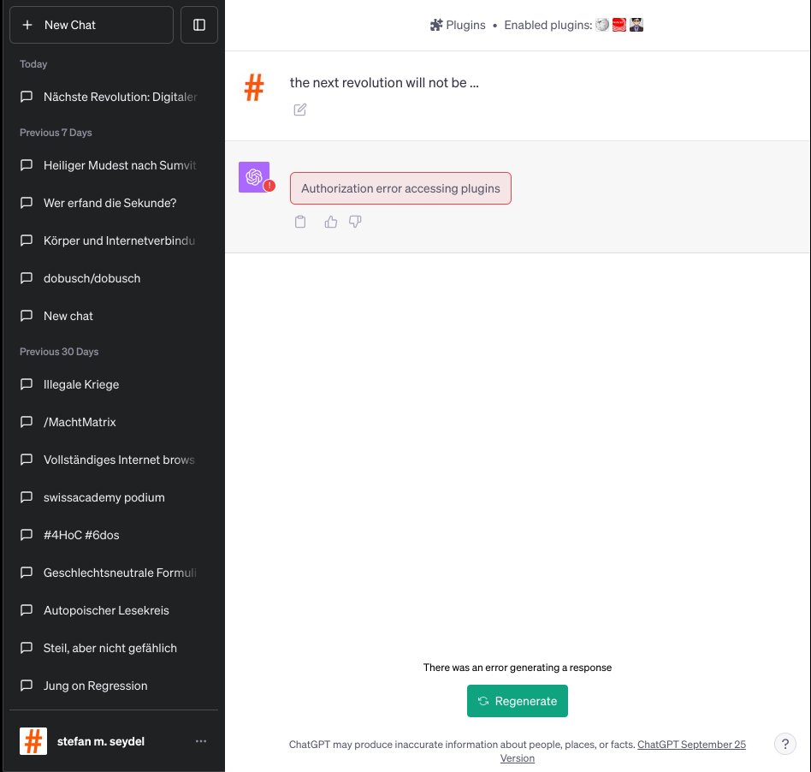Click the third enabled plugin avatar icon
Screen dimensions: 811x772
pyautogui.click(x=636, y=25)
